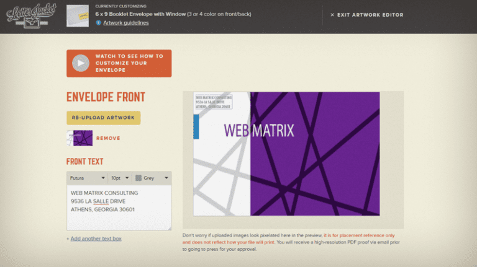Click the 'FRONT TEXT' heading
Screen dimensions: 477x267
click(85, 162)
